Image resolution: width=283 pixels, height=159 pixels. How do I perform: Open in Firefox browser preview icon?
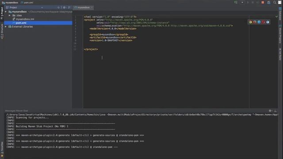(x=255, y=22)
